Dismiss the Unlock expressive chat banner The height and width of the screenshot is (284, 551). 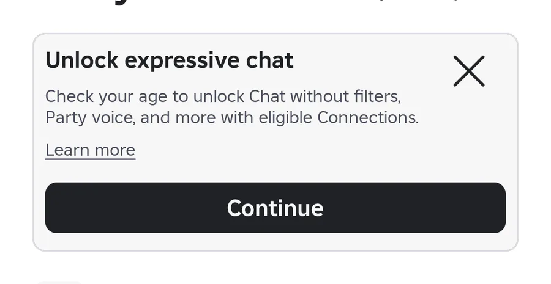(469, 71)
